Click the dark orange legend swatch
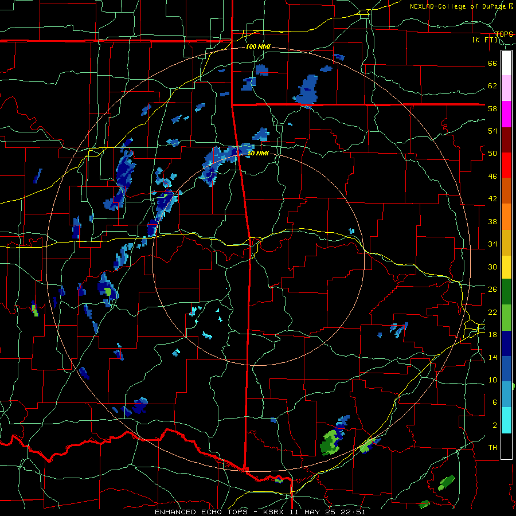The height and width of the screenshot is (516, 516). 506,190
